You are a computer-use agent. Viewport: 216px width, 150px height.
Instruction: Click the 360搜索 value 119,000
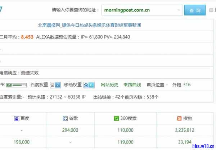[125, 142]
